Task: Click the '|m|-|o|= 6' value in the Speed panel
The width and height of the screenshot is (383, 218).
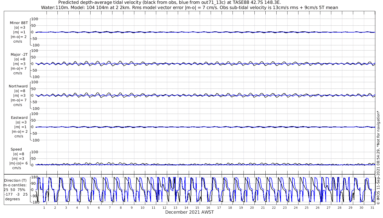Action: click(x=19, y=163)
